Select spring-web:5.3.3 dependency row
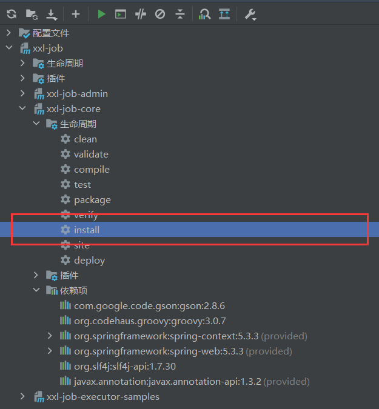Screen dimensions: 379x409 click(x=183, y=351)
